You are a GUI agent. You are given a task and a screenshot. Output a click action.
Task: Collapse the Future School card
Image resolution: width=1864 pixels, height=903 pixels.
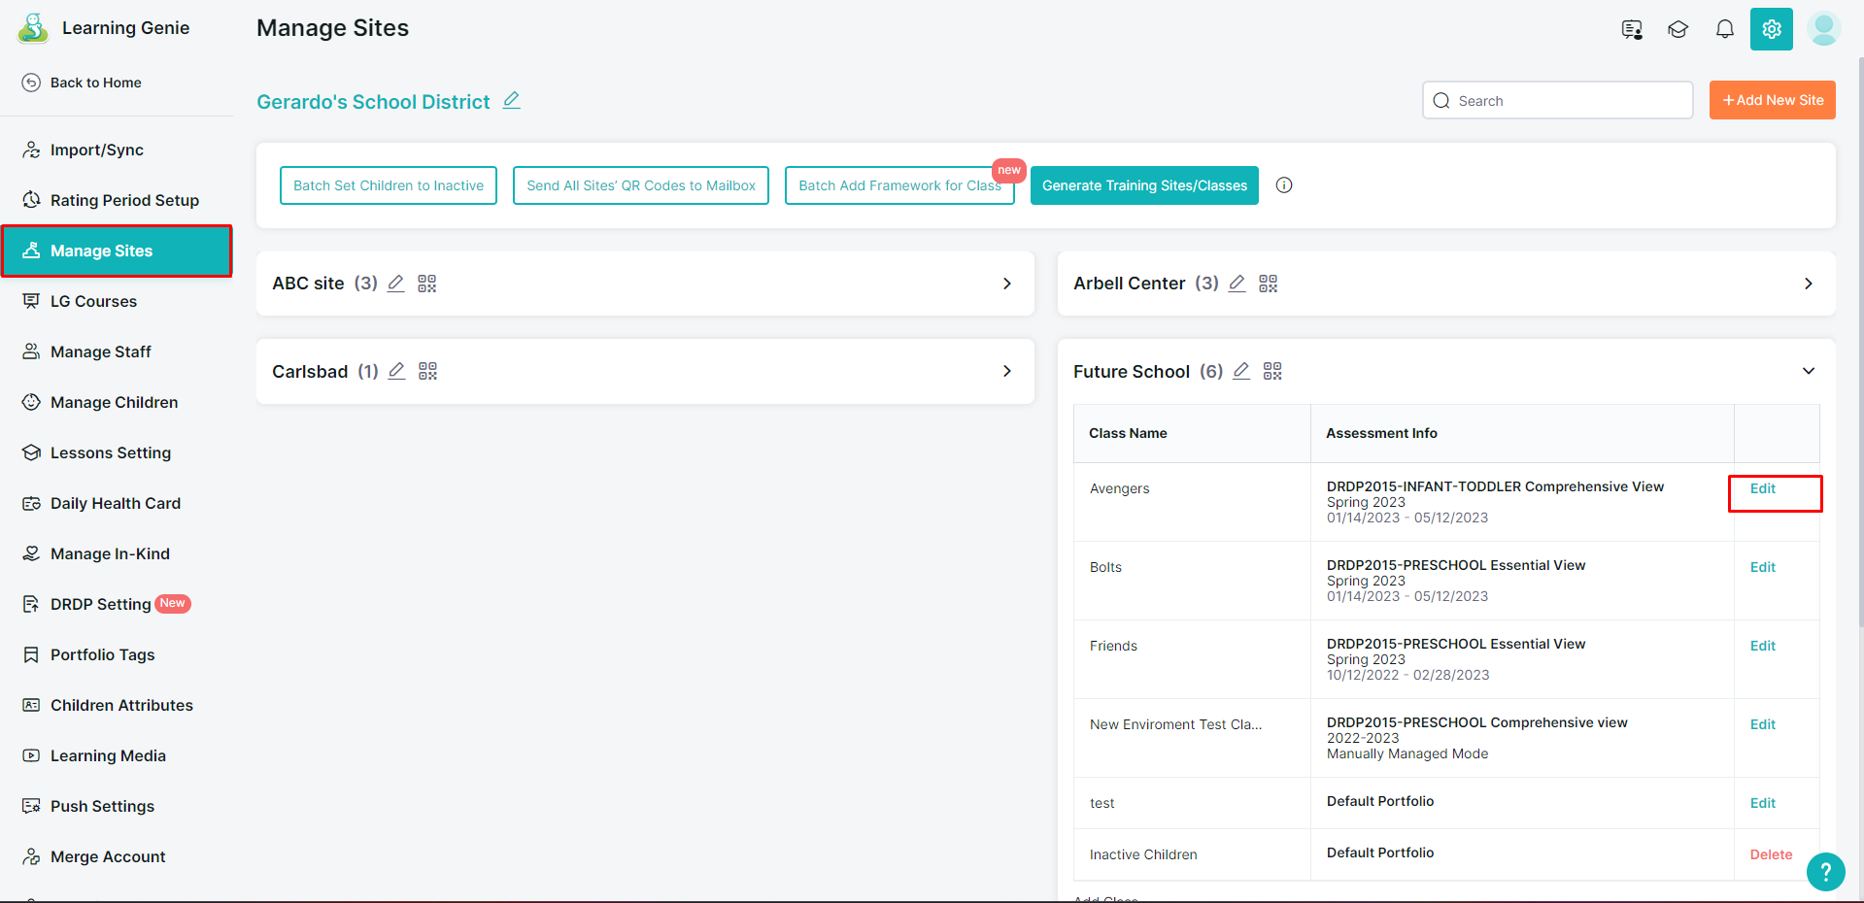click(x=1809, y=371)
